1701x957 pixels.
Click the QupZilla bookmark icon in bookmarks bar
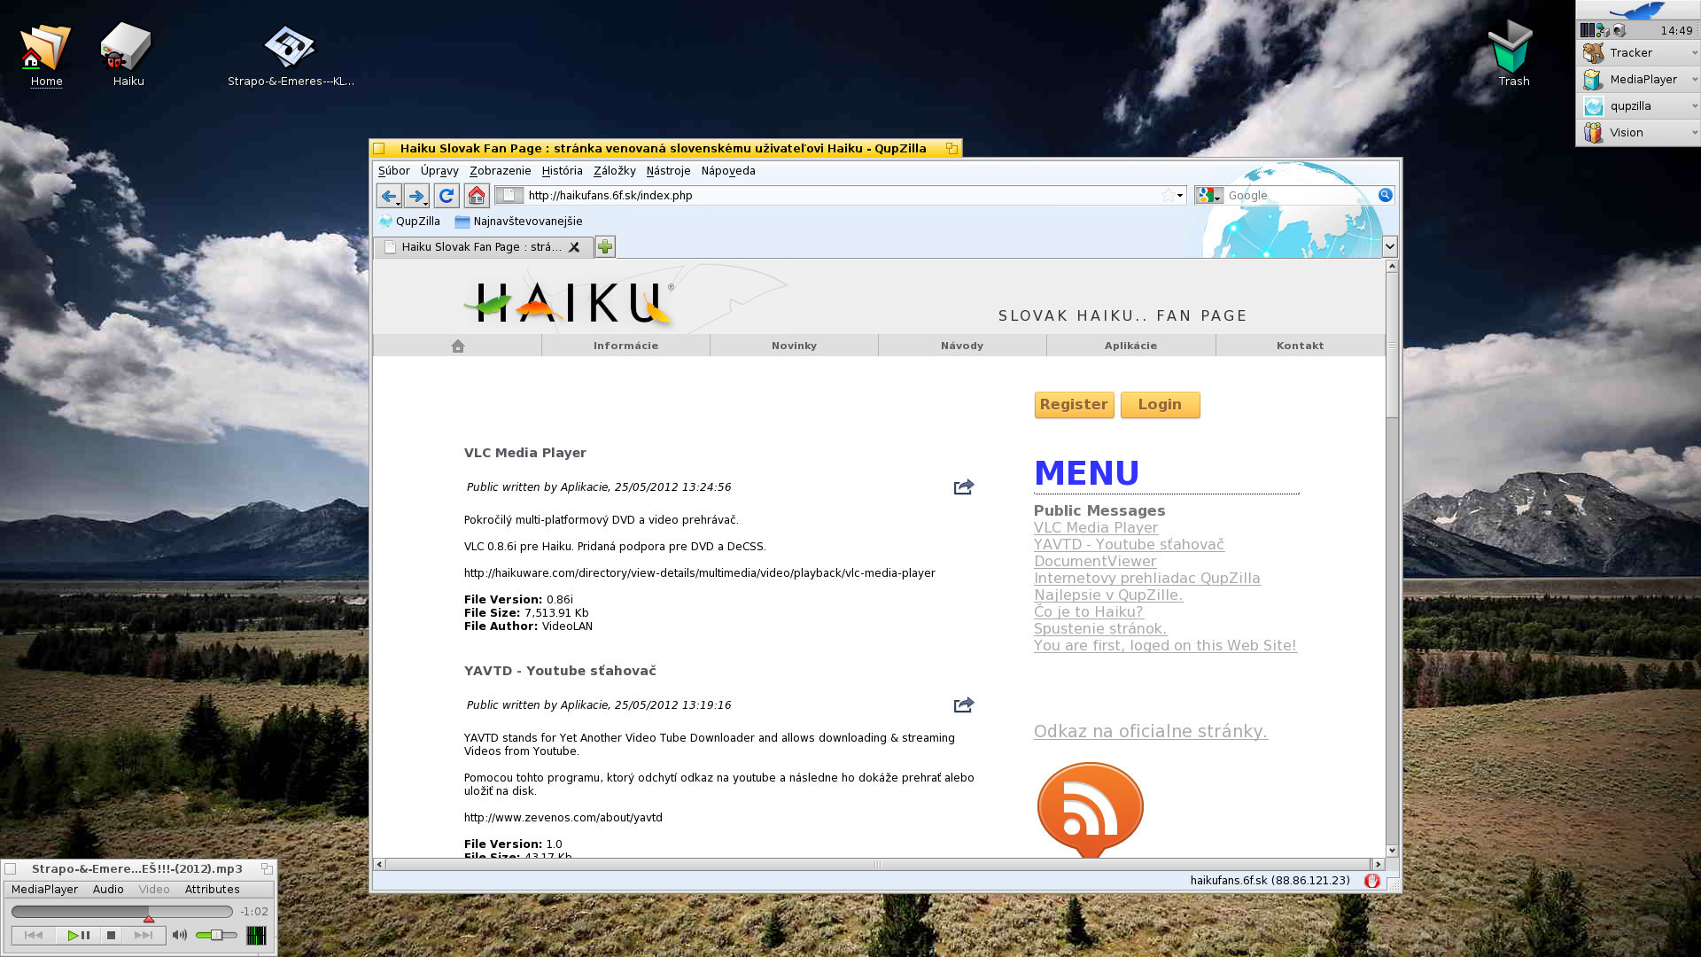click(409, 222)
